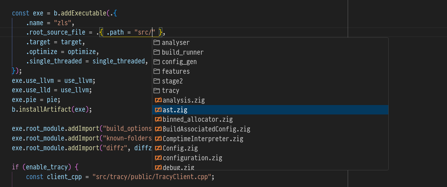
Task: Select the features folder suggestion
Action: click(176, 71)
